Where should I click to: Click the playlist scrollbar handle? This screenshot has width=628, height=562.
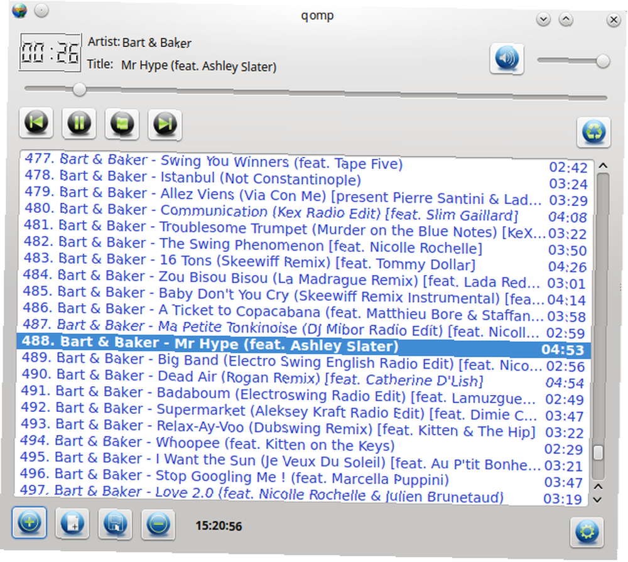click(598, 453)
